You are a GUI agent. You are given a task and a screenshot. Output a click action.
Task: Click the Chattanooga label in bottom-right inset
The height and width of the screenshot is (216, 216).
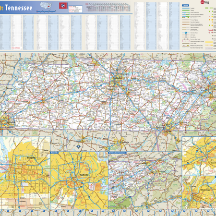click(x=205, y=190)
